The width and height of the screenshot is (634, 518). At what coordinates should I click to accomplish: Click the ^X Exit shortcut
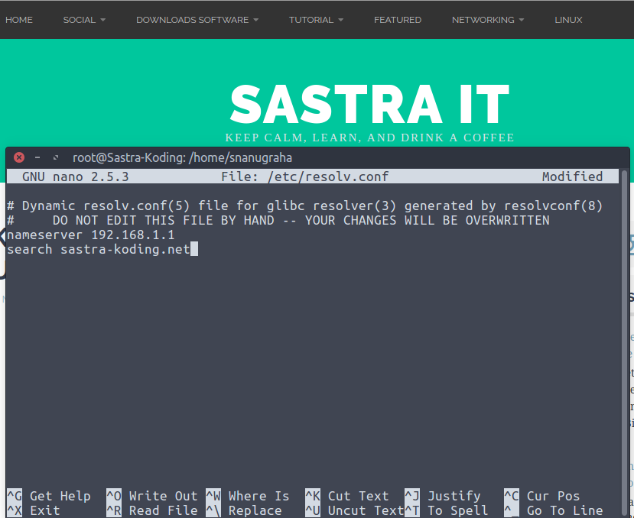33,510
